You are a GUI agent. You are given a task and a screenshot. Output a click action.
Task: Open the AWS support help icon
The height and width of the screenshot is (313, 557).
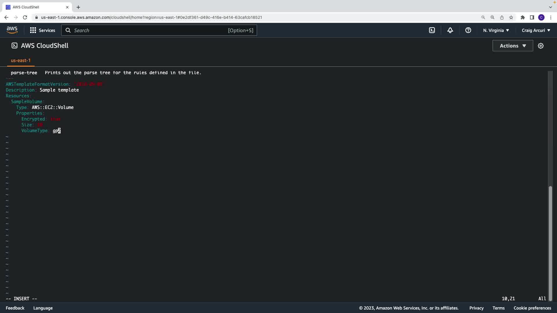point(468,30)
